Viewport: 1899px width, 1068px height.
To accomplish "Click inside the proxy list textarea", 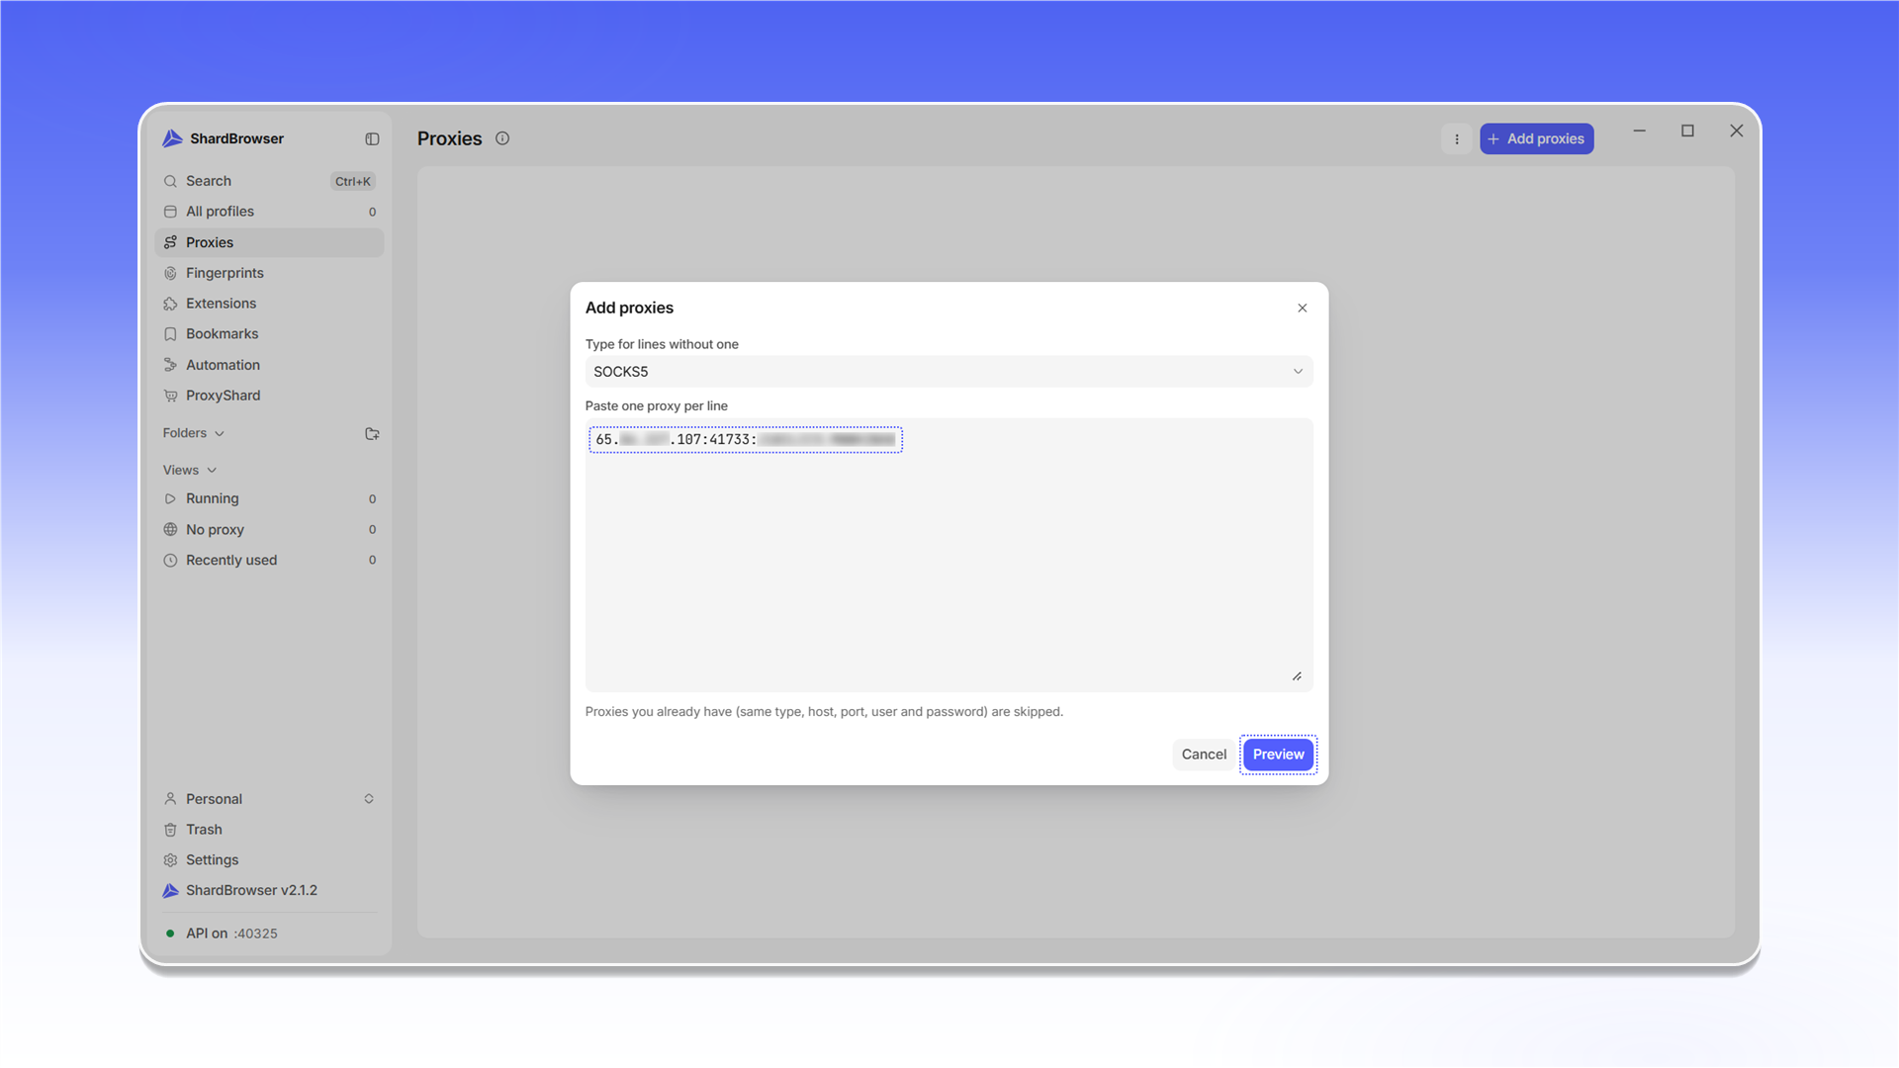I will [x=949, y=555].
